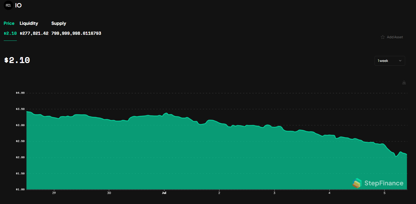This screenshot has width=416, height=204.
Task: Click the $2.10 price heading
Action: click(x=17, y=60)
